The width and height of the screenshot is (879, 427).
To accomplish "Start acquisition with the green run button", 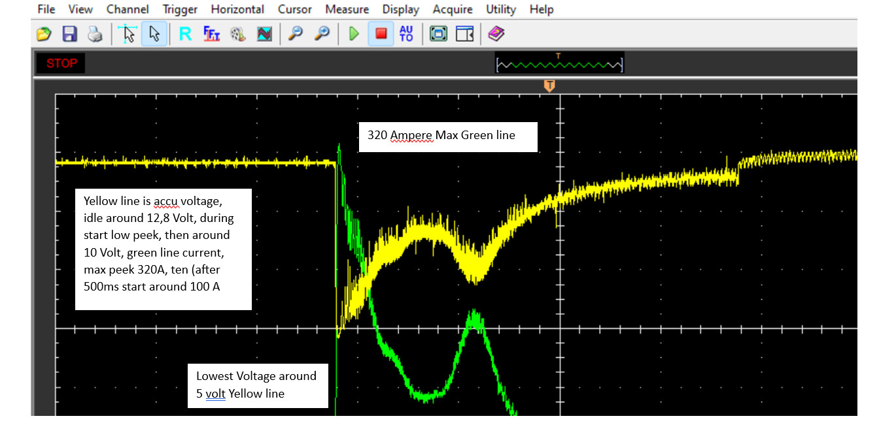I will coord(354,34).
